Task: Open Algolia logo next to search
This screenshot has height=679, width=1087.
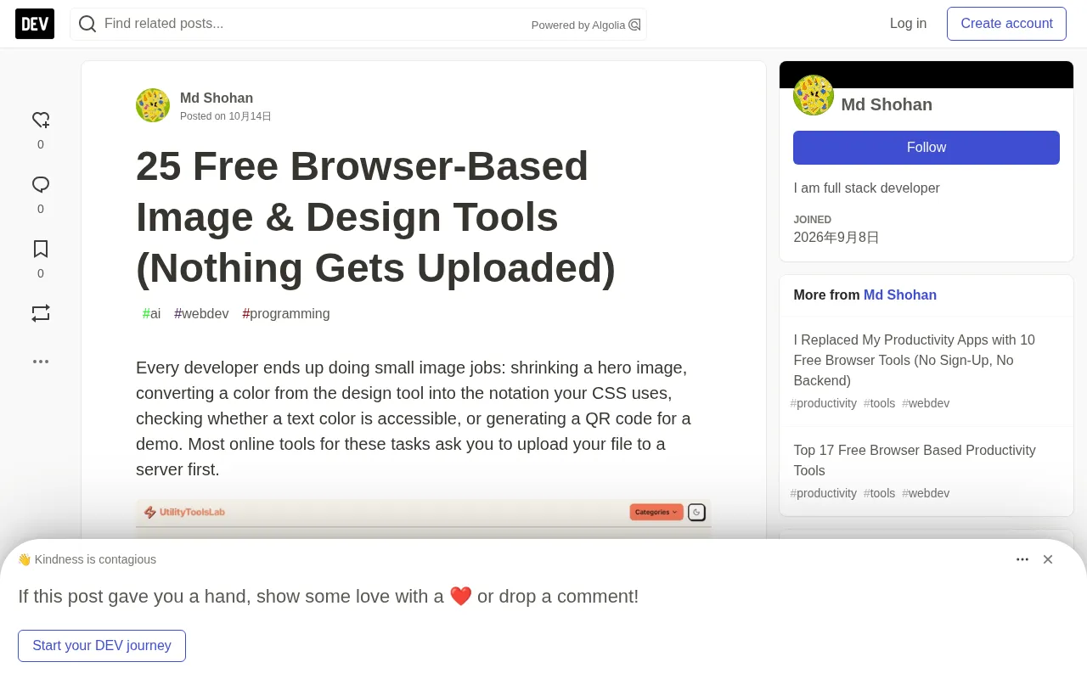Action: 634,25
